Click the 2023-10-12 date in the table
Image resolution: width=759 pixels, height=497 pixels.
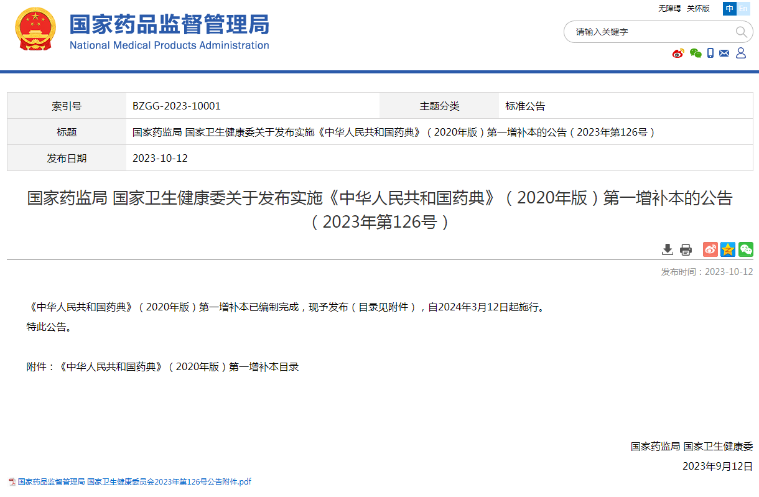coord(160,158)
